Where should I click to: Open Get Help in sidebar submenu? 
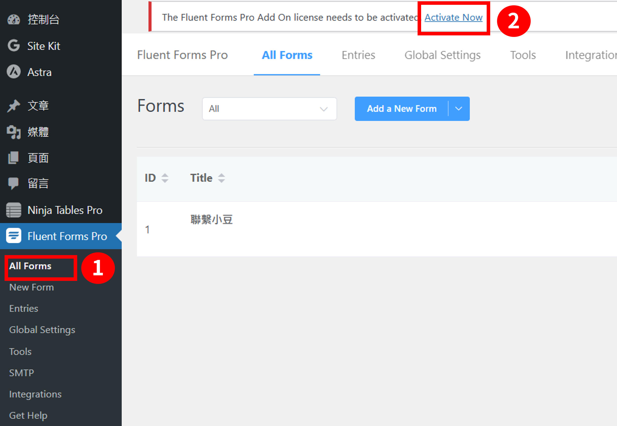click(28, 416)
